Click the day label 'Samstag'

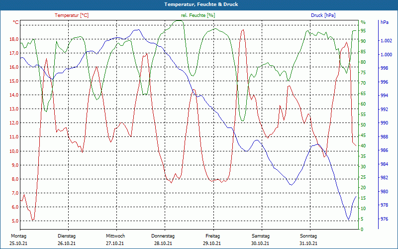pos(261,236)
